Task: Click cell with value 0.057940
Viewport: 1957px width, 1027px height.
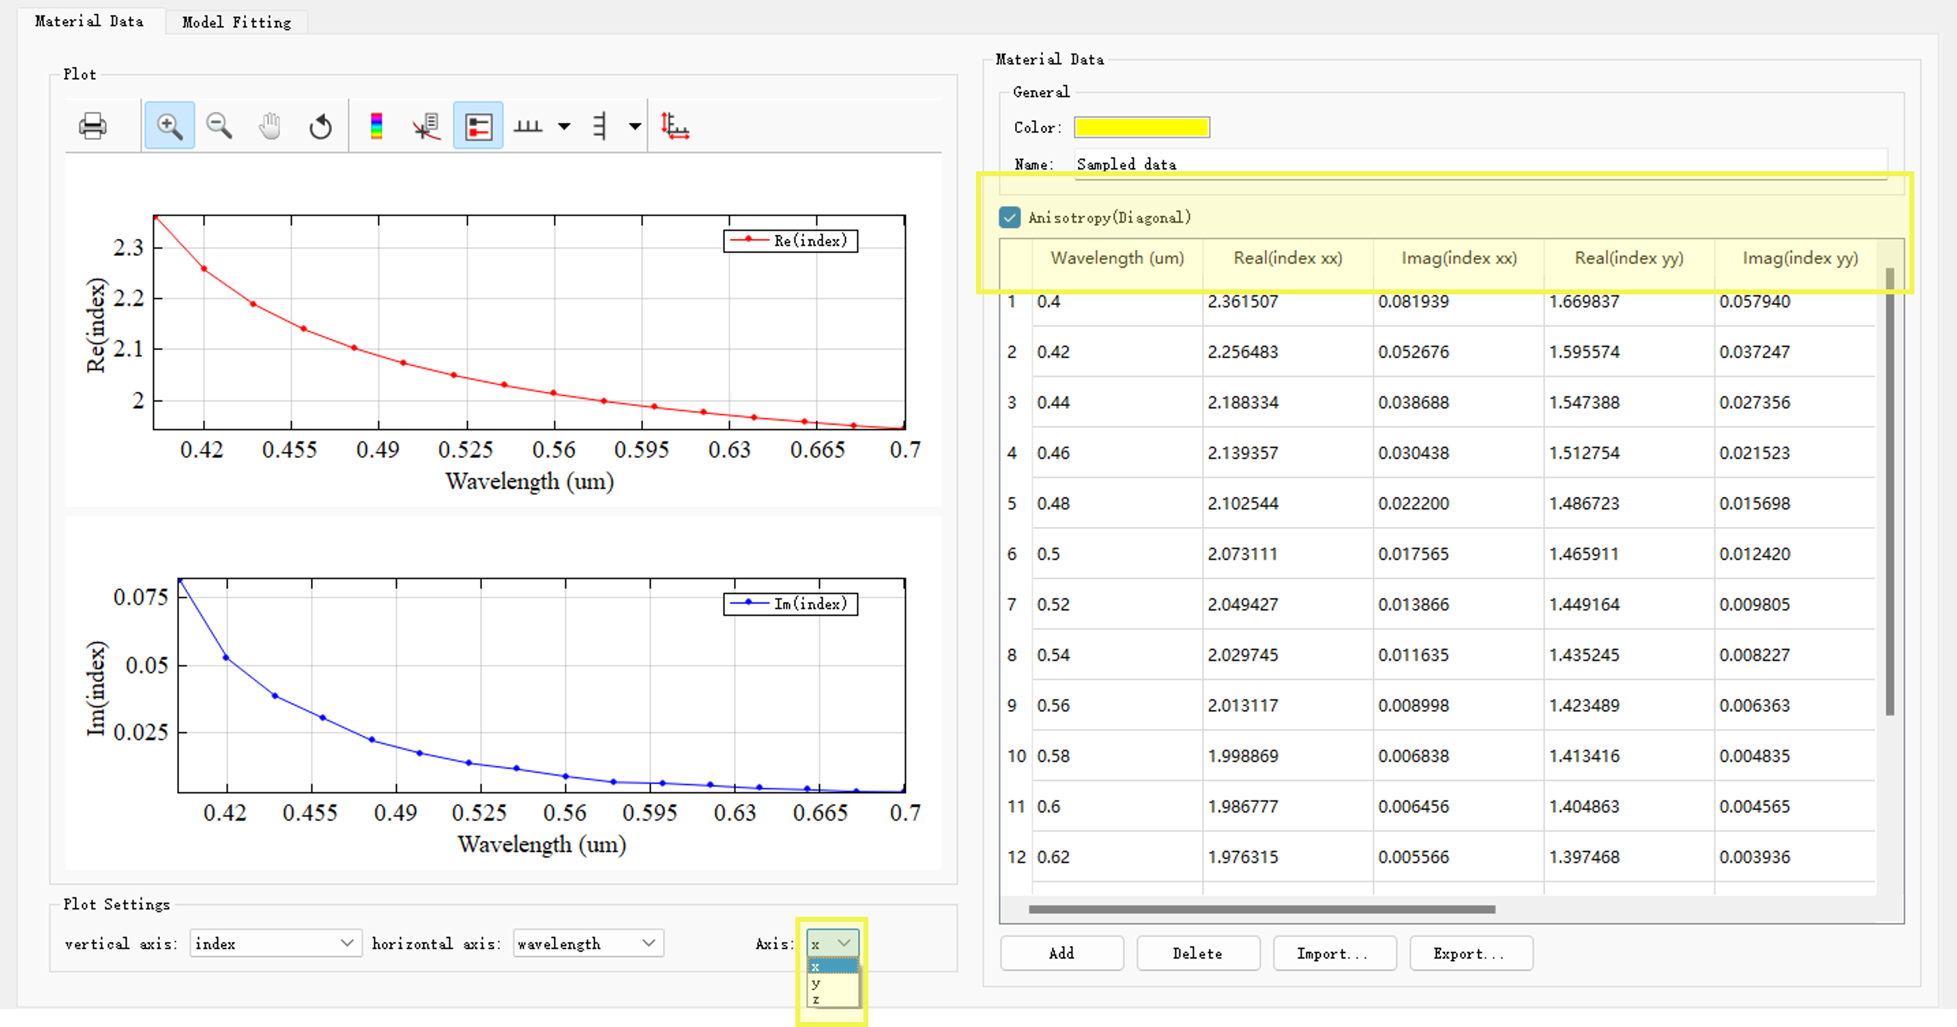Action: (x=1795, y=302)
